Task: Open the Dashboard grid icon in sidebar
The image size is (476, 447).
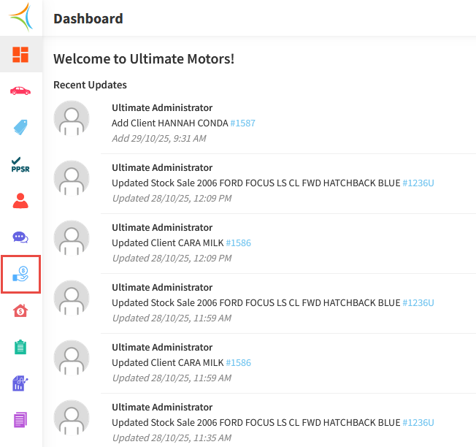Action: click(x=20, y=54)
